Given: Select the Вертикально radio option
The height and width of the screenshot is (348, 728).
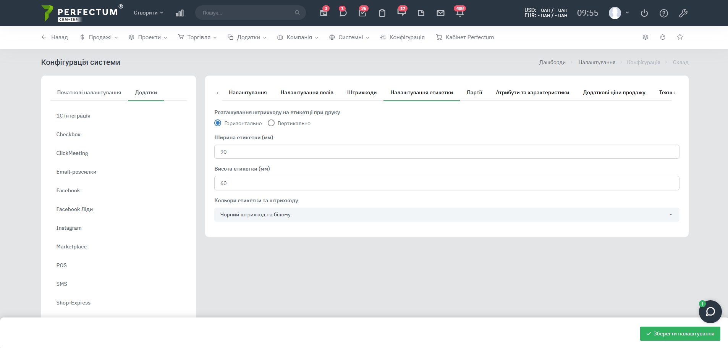Looking at the screenshot, I should [271, 123].
